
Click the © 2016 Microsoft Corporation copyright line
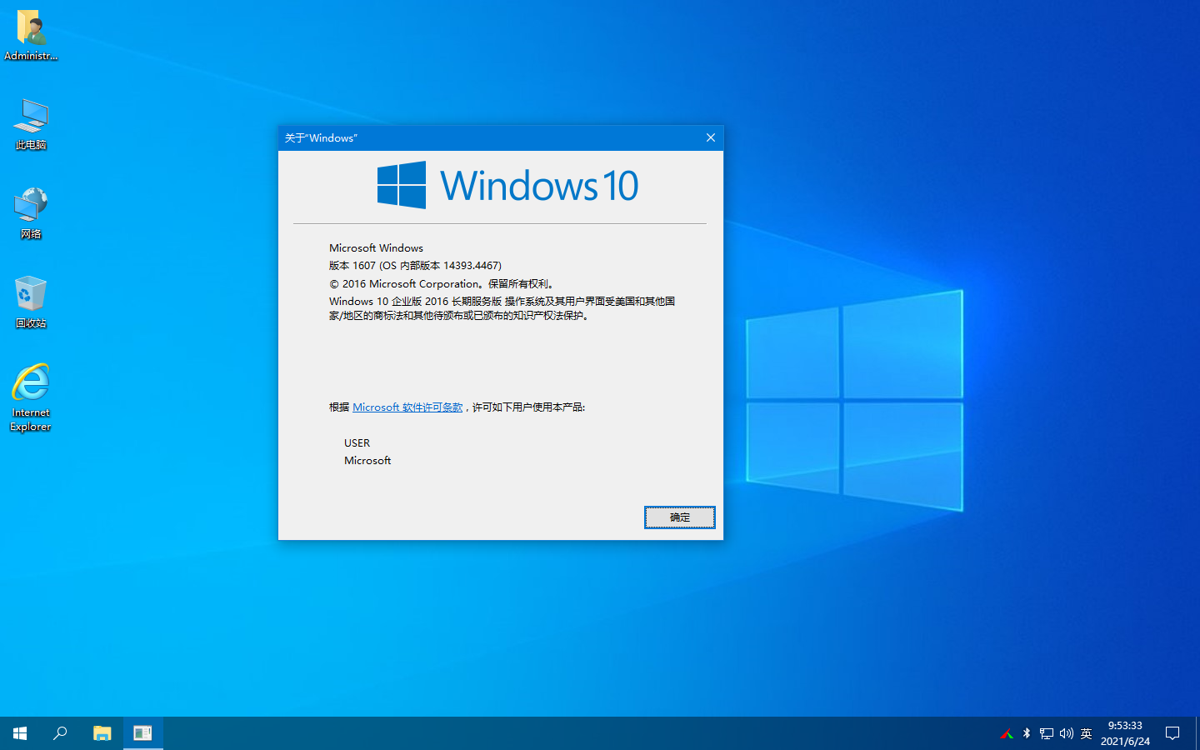point(442,284)
